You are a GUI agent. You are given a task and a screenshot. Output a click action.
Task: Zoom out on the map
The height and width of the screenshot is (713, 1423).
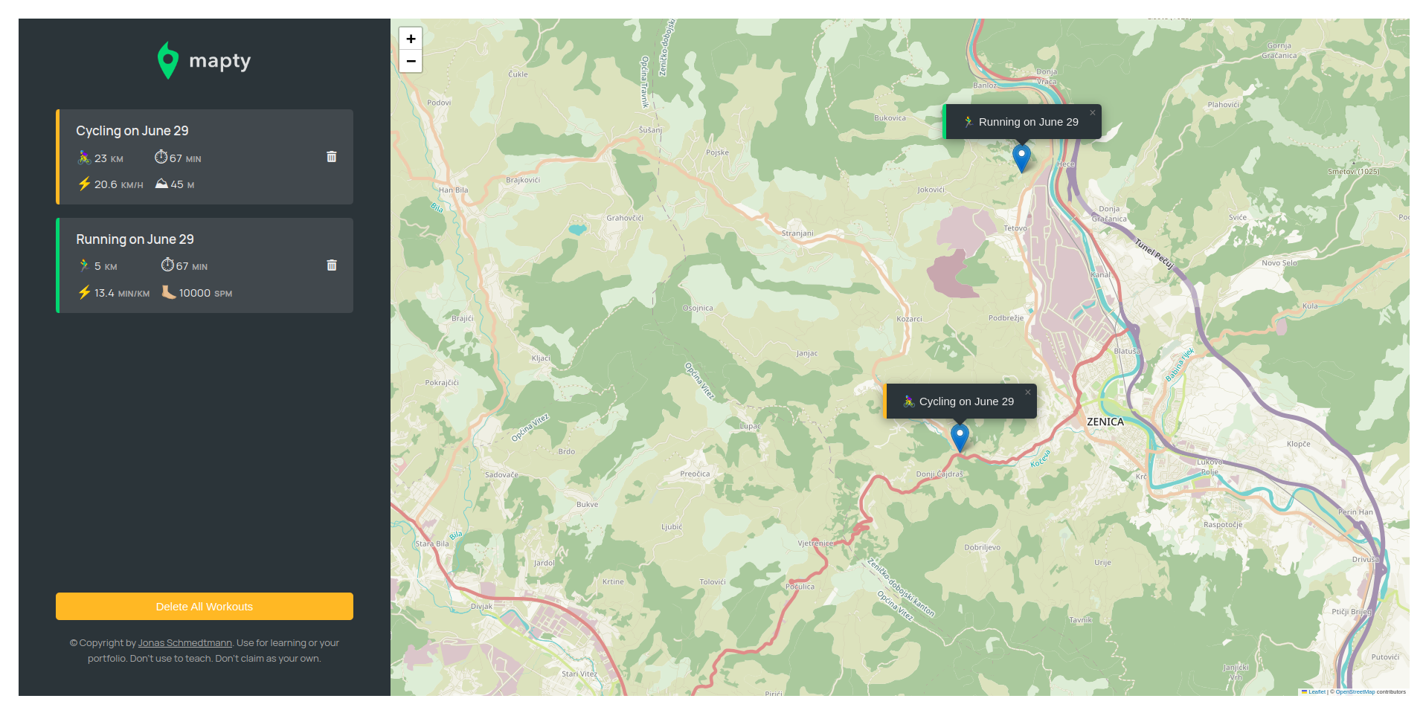[411, 61]
